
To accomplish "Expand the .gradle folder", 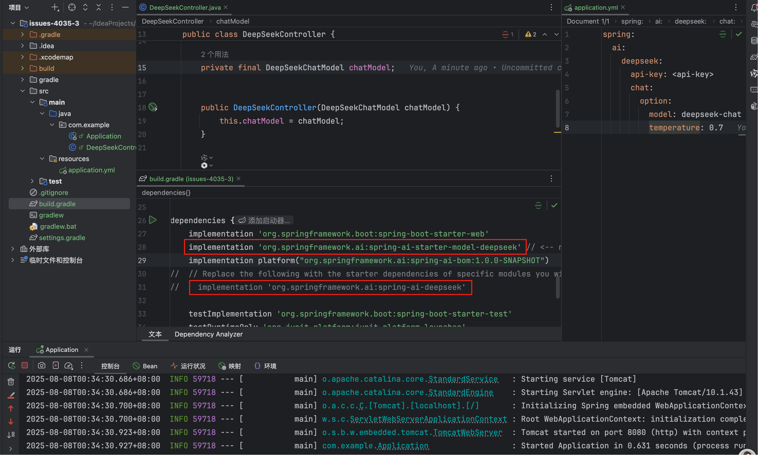I will (x=22, y=34).
